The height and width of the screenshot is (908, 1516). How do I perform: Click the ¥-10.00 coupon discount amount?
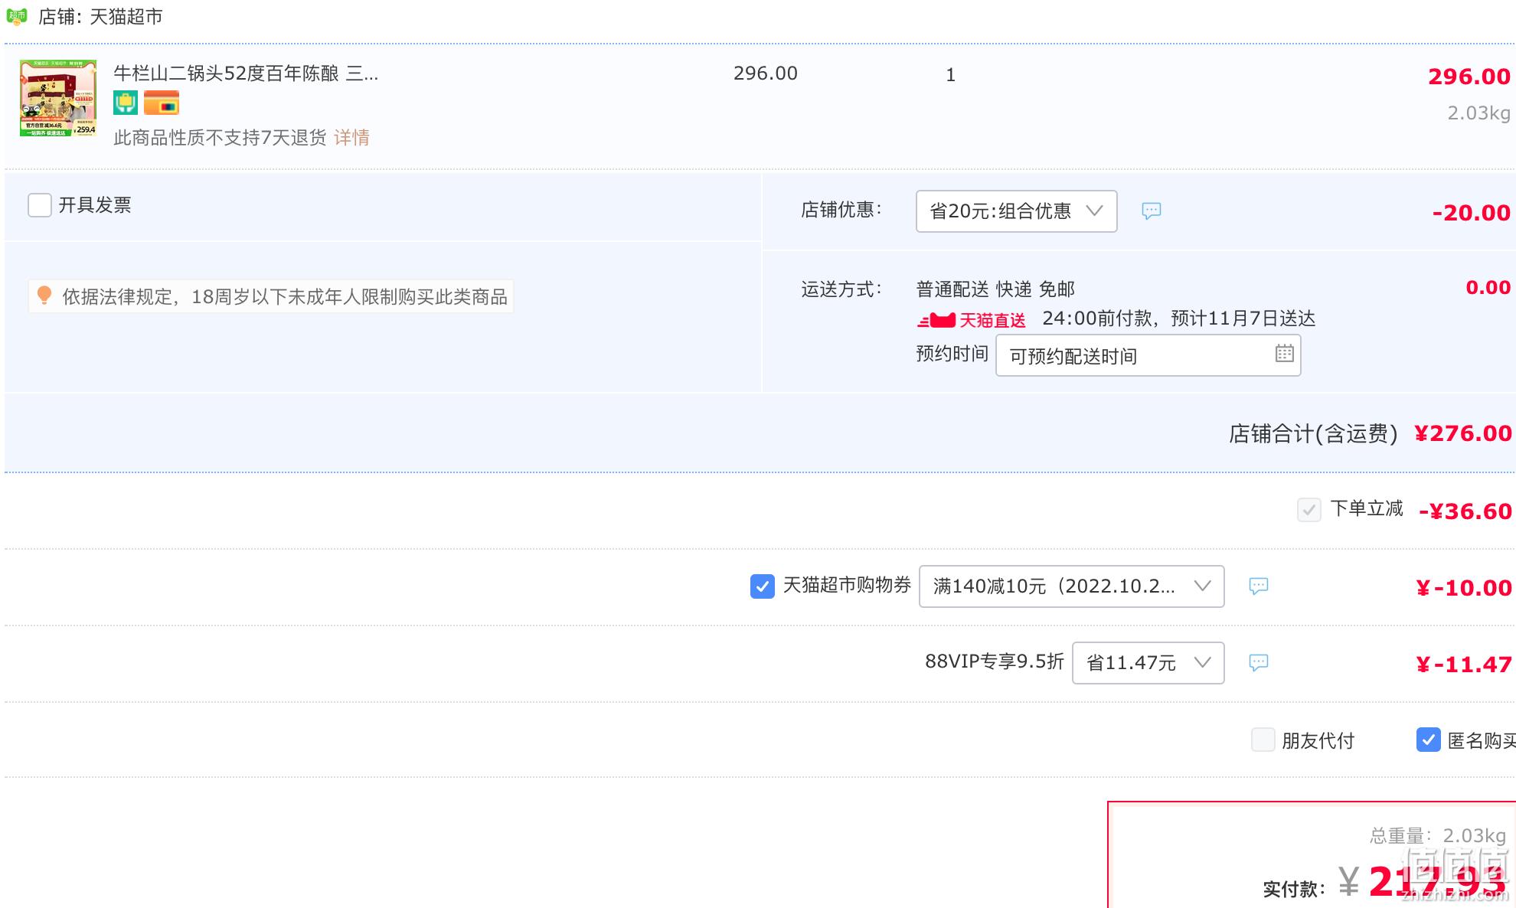[x=1464, y=588]
